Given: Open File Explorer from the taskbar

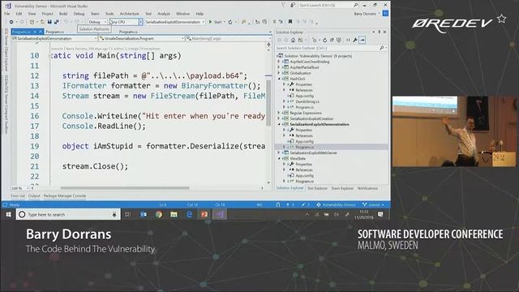Looking at the screenshot, I should [x=174, y=214].
